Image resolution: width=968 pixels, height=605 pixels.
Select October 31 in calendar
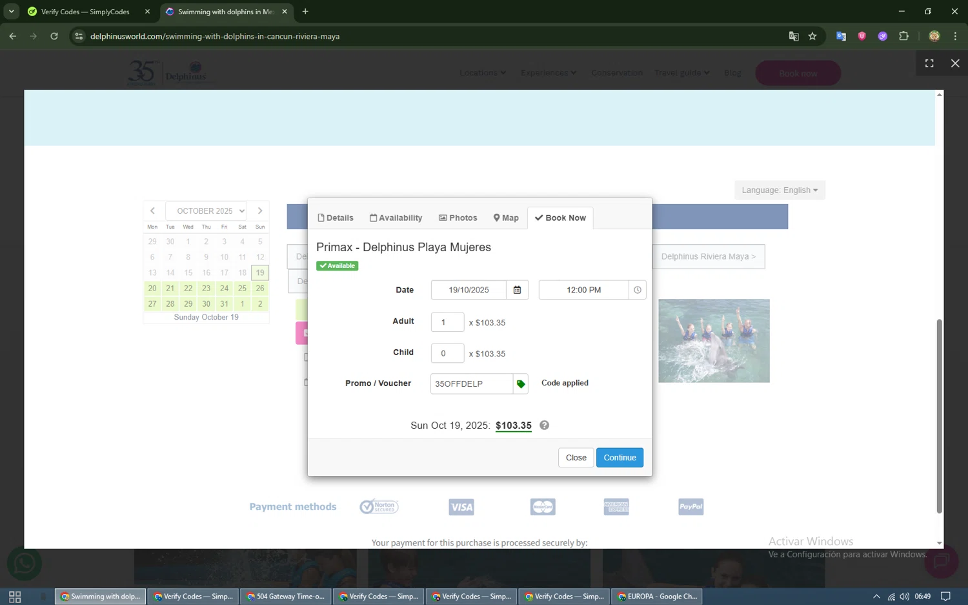click(x=224, y=303)
